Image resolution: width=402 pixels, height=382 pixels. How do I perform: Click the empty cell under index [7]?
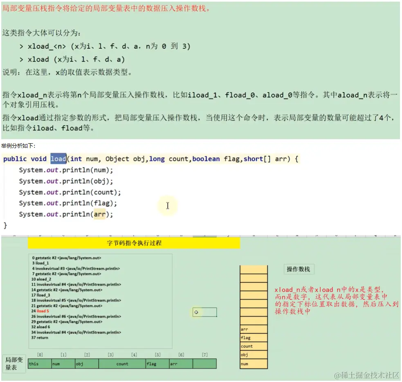point(204,364)
